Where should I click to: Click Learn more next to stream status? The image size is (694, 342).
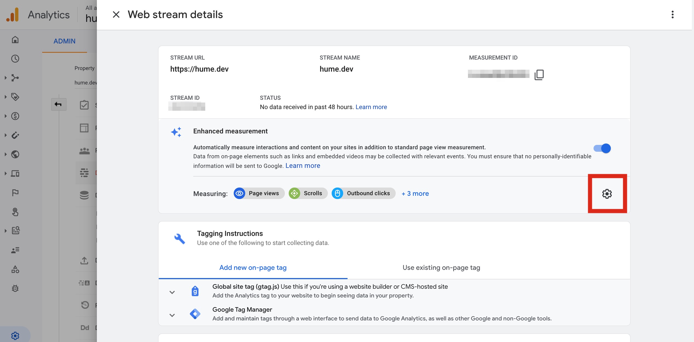coord(371,107)
